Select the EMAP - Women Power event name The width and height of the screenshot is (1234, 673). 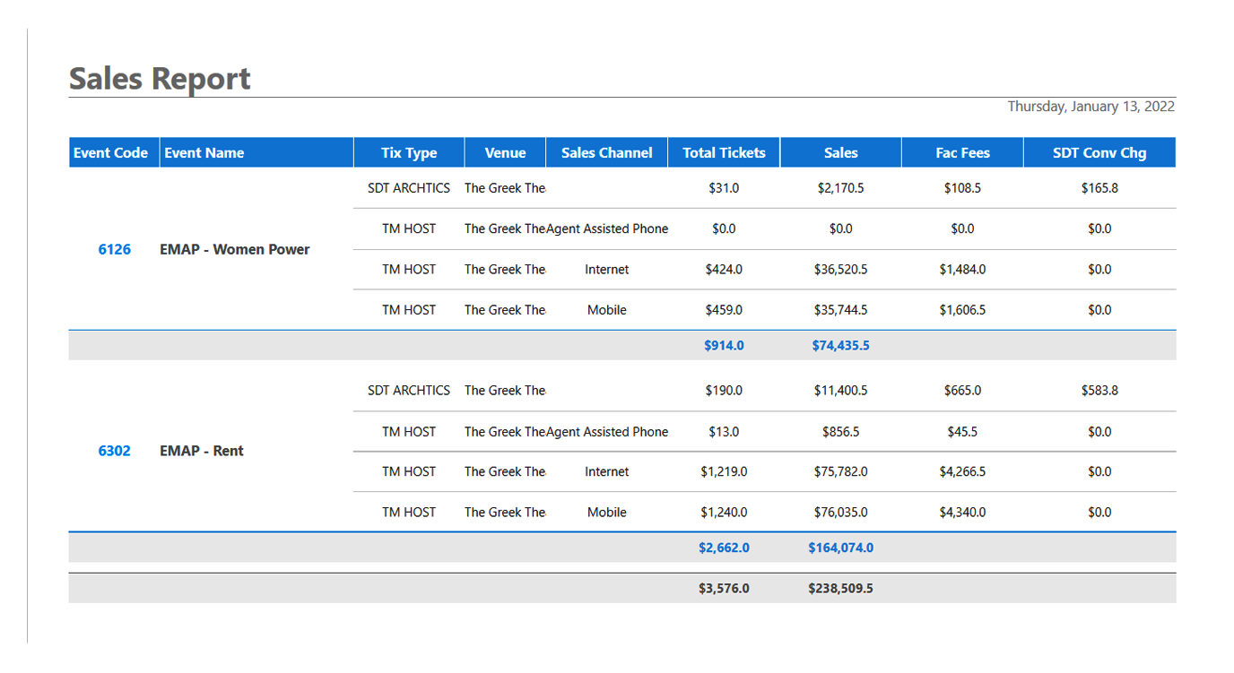coord(235,249)
